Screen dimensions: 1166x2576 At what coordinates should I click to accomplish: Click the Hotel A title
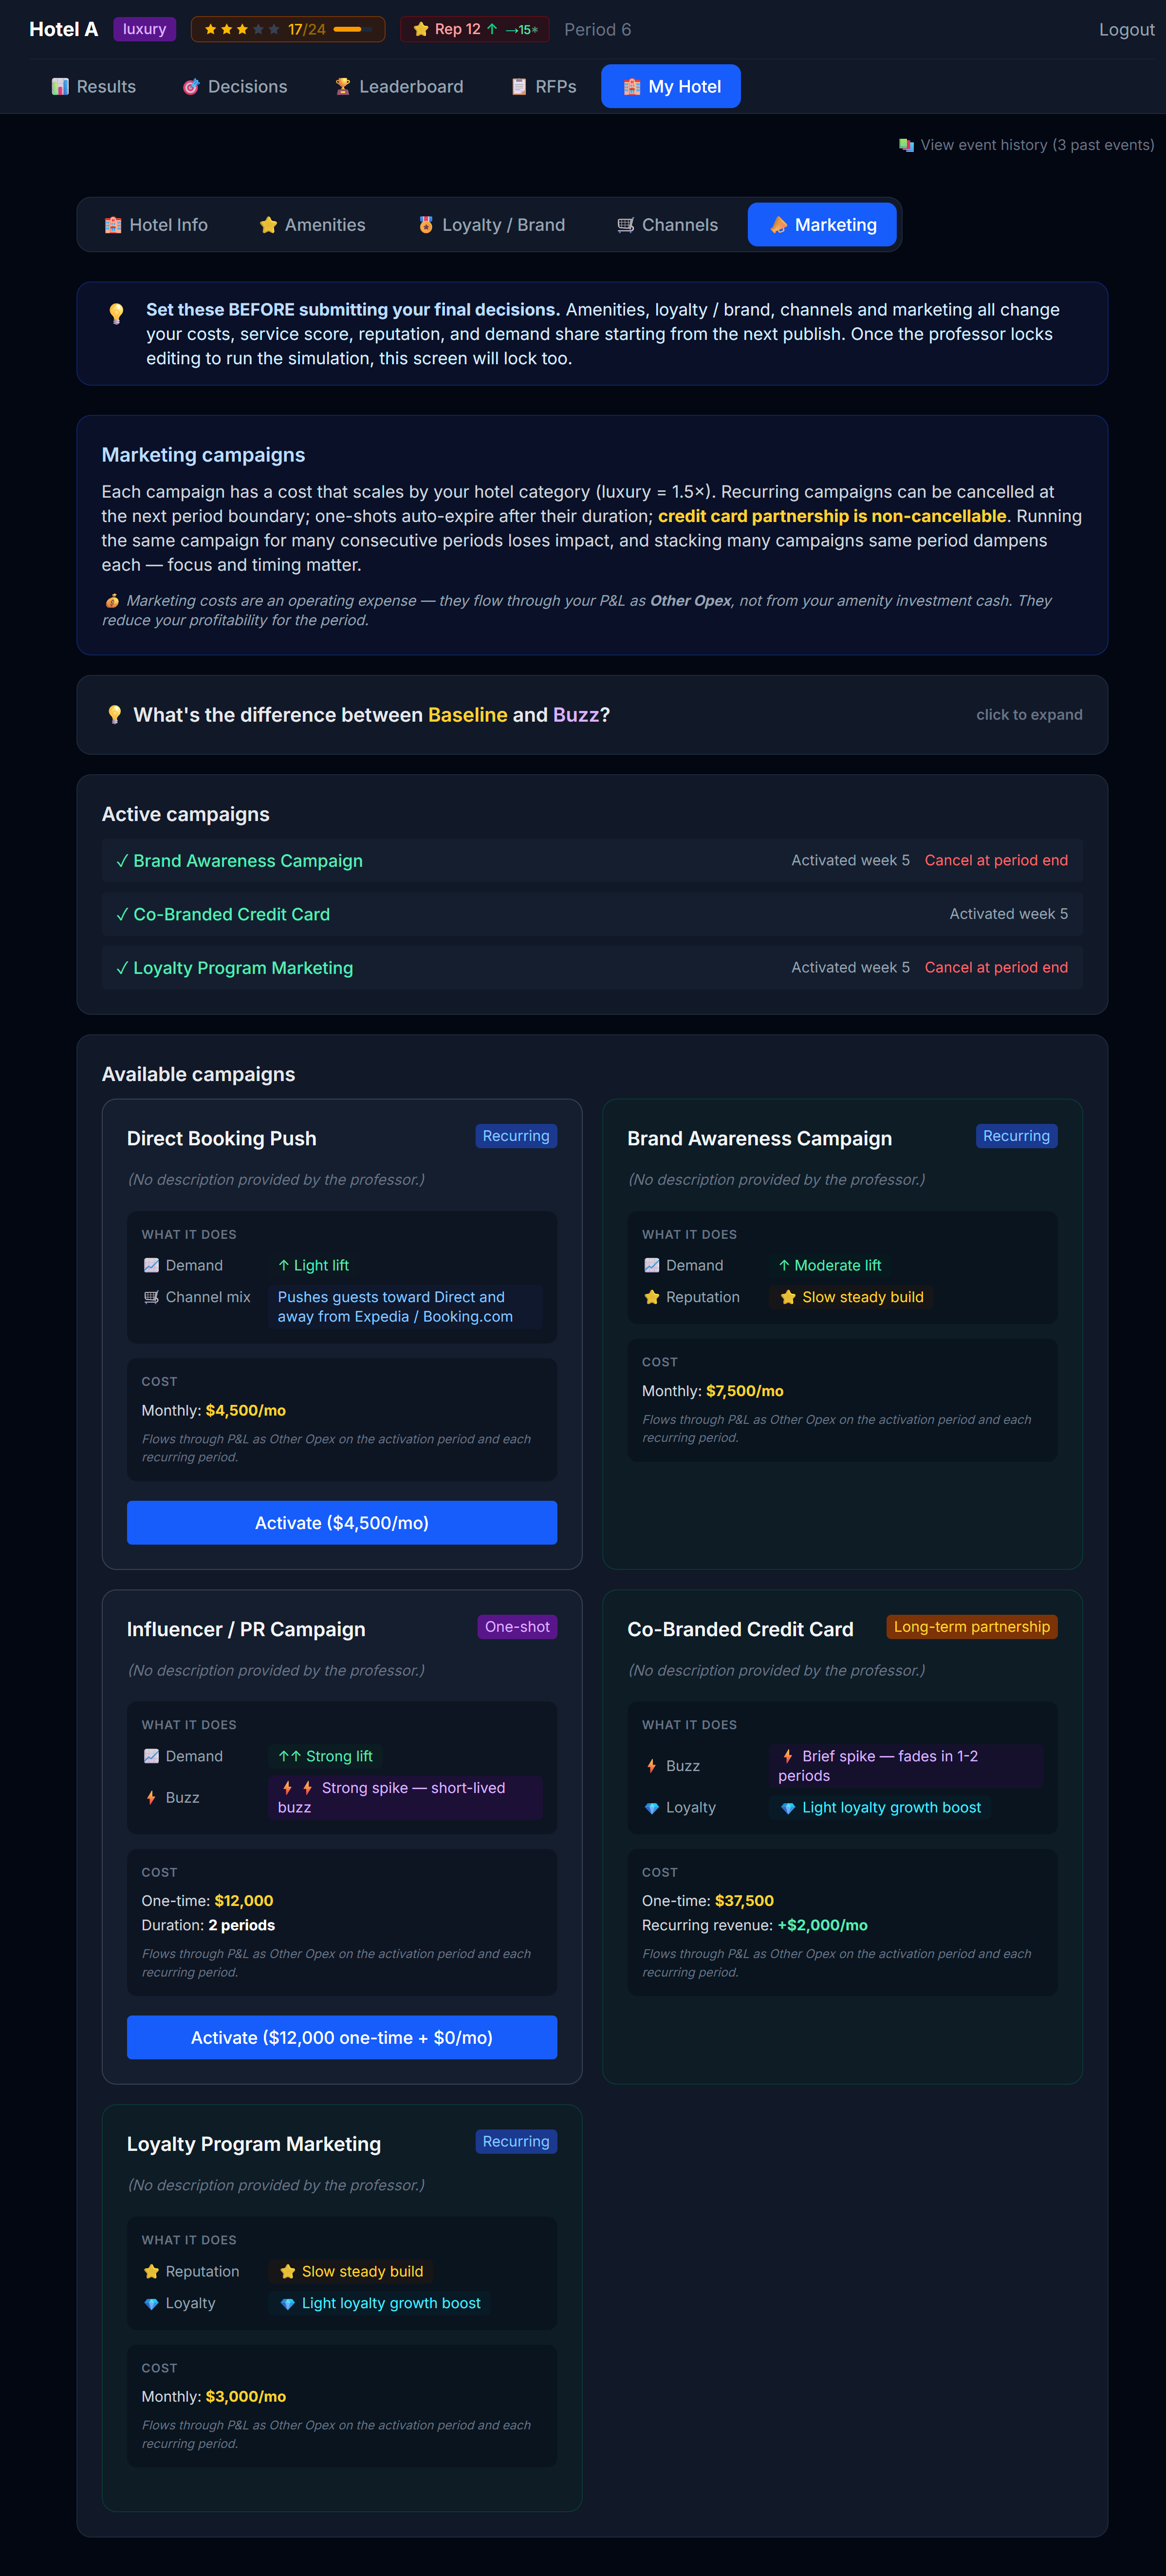tap(64, 30)
